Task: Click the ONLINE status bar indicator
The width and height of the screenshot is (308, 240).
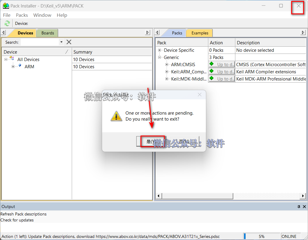Action: pyautogui.click(x=291, y=236)
